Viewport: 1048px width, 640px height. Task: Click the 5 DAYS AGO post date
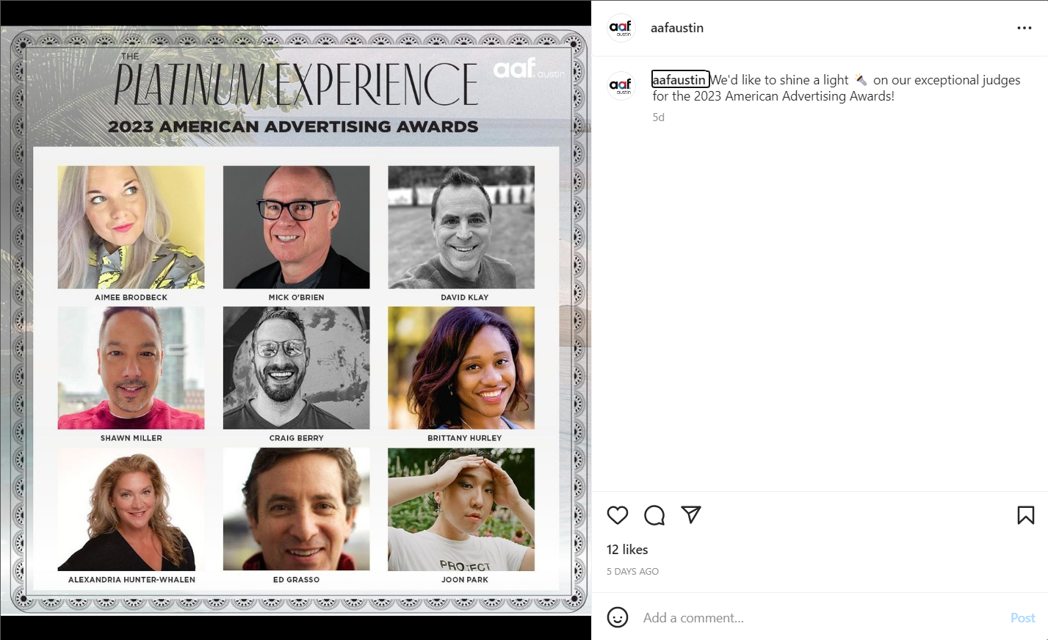click(633, 572)
